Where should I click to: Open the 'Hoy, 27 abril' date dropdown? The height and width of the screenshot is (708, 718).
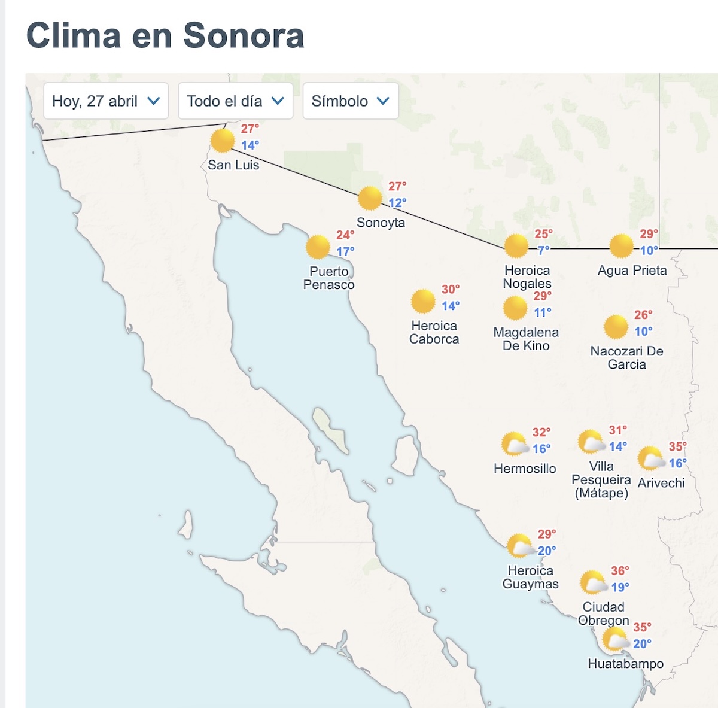(105, 101)
